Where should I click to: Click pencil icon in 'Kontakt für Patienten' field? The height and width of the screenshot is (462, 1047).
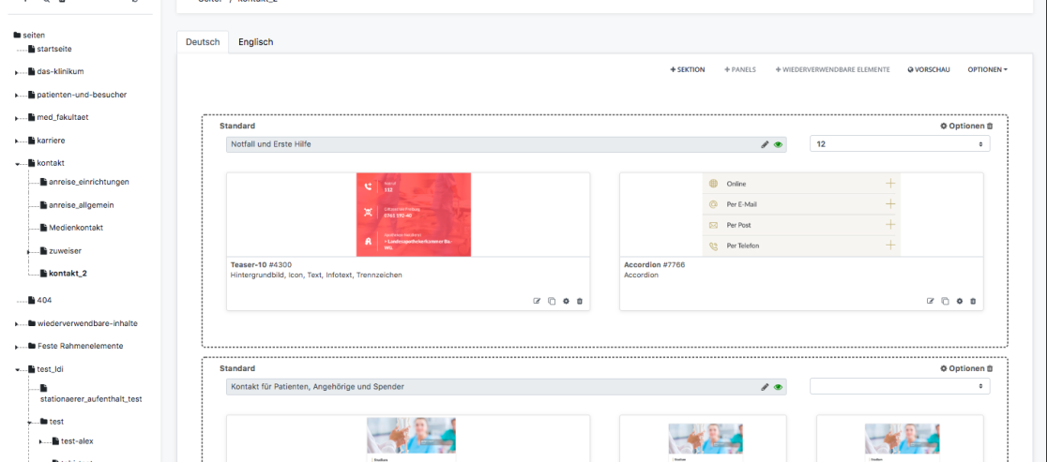tap(766, 387)
